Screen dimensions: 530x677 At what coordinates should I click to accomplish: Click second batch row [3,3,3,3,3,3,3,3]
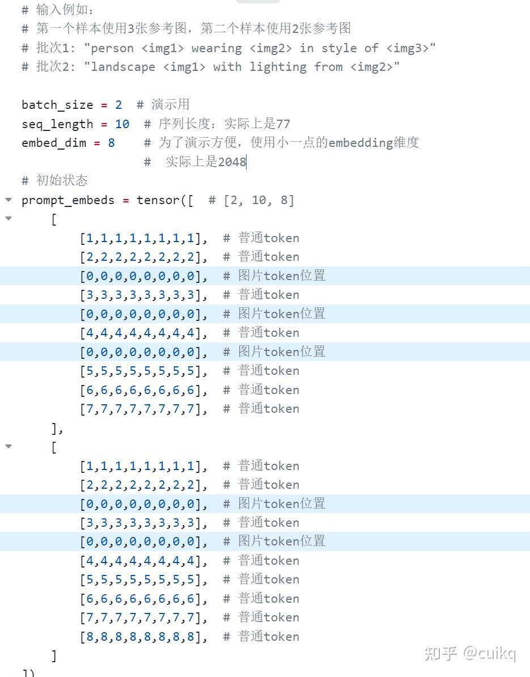click(189, 523)
